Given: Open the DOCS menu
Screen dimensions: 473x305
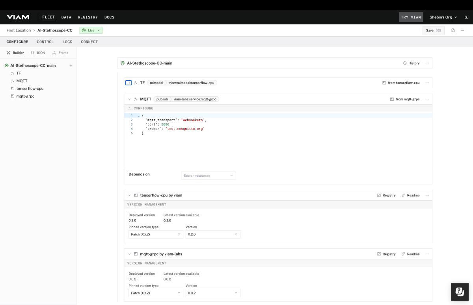Looking at the screenshot, I should pyautogui.click(x=109, y=17).
